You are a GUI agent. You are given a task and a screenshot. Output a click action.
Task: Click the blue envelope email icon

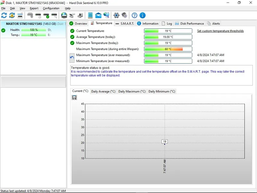pyautogui.click(x=98, y=15)
